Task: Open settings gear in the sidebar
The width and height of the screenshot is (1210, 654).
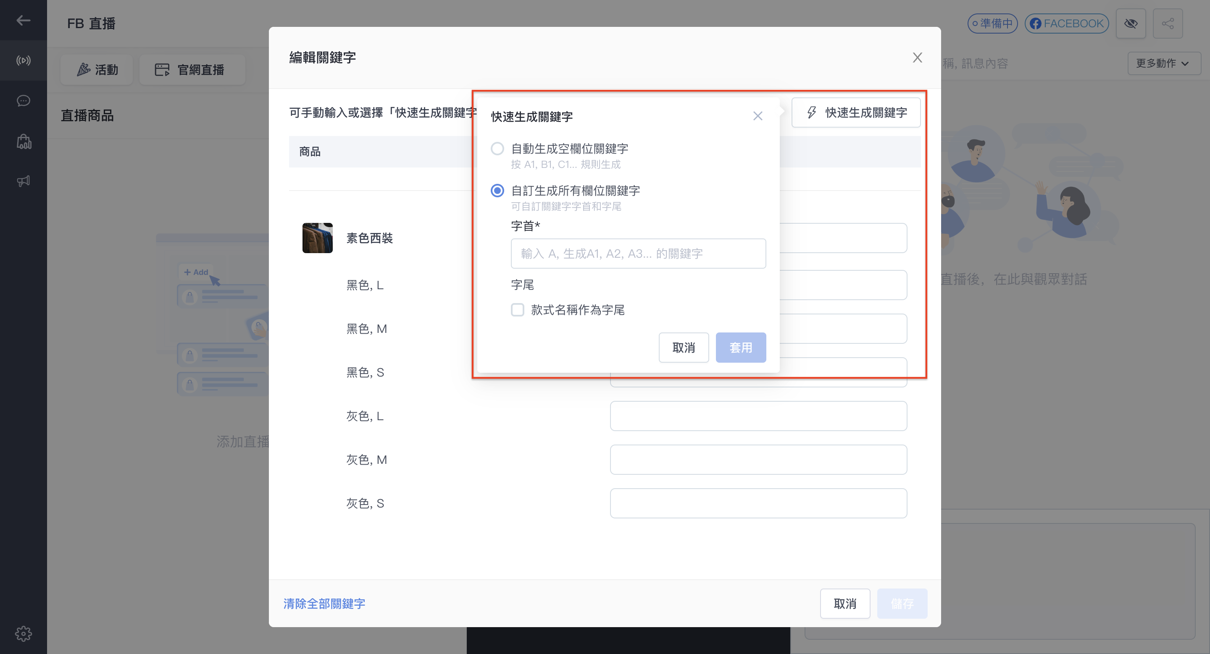Action: pos(23,634)
